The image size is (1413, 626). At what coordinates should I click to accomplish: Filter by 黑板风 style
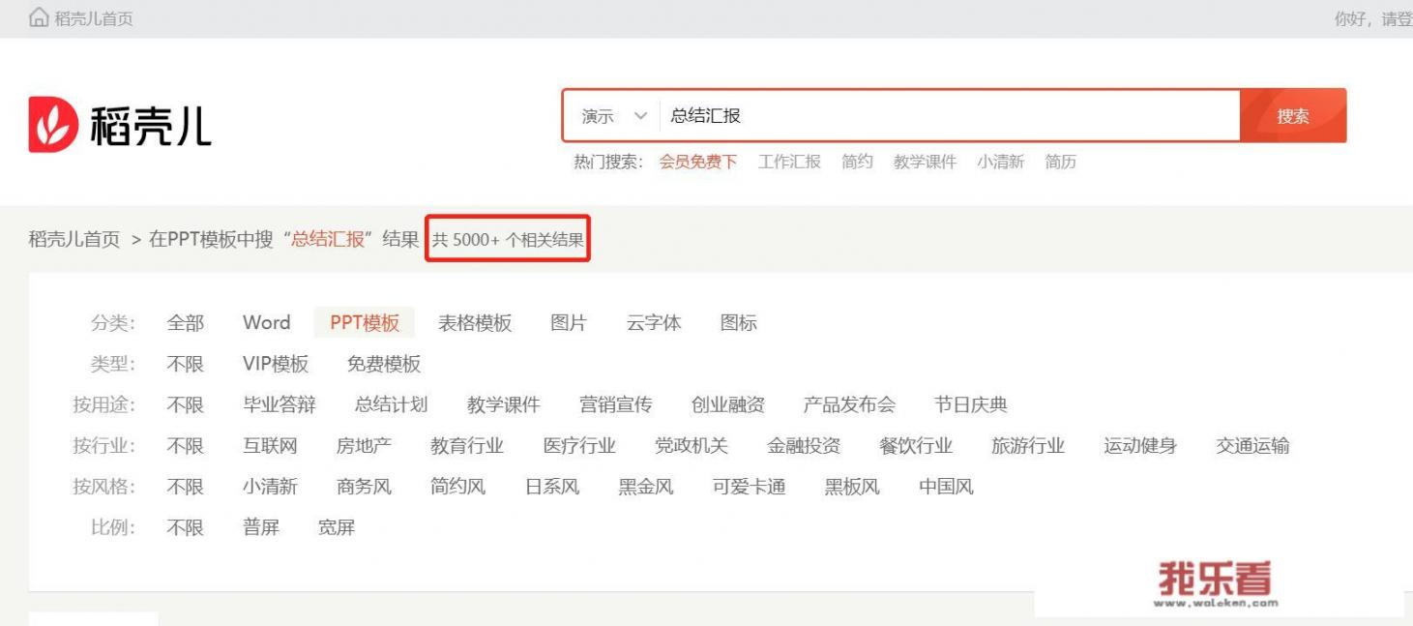[852, 487]
